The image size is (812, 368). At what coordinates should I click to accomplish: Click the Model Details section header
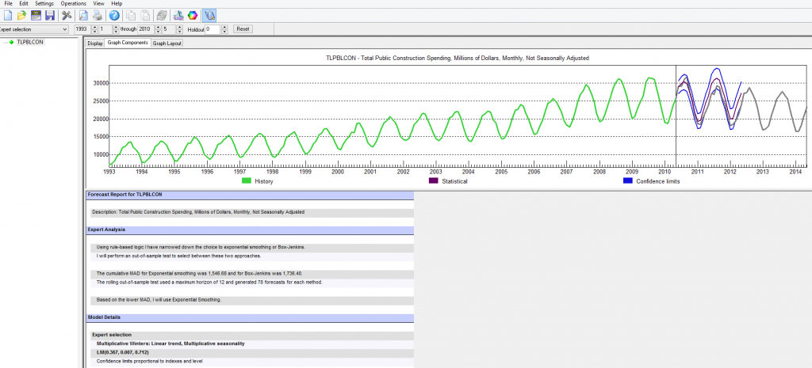[x=250, y=317]
